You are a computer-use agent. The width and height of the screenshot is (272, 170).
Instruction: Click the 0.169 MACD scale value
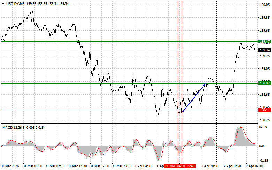pos(263,127)
